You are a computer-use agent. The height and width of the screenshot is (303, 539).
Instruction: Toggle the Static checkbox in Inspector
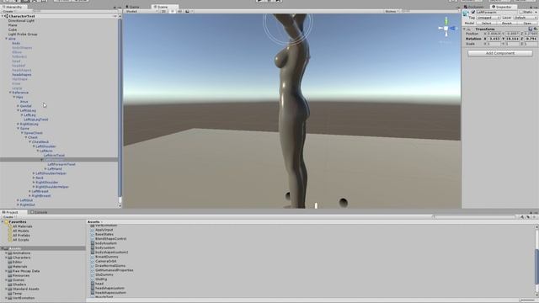520,12
